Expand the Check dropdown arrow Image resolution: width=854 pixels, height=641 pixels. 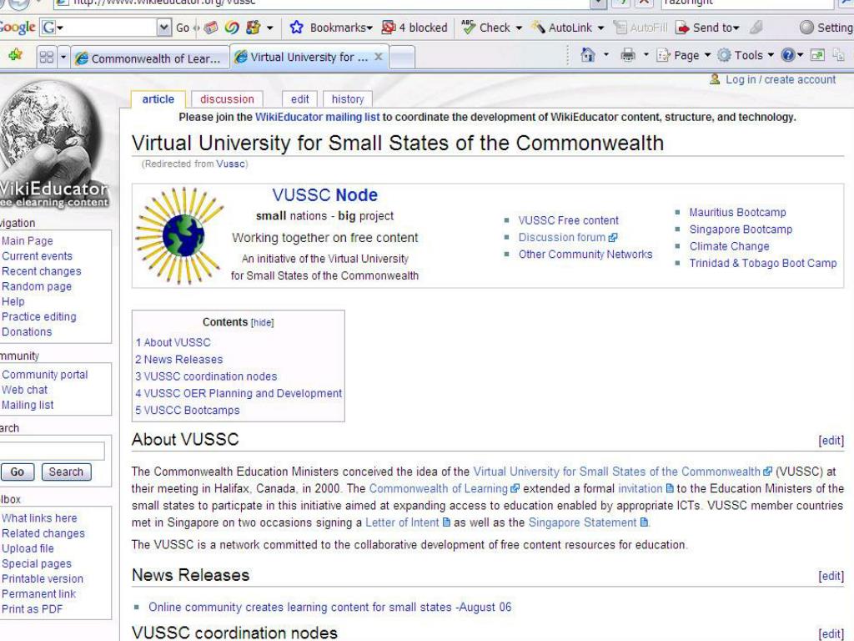click(519, 28)
